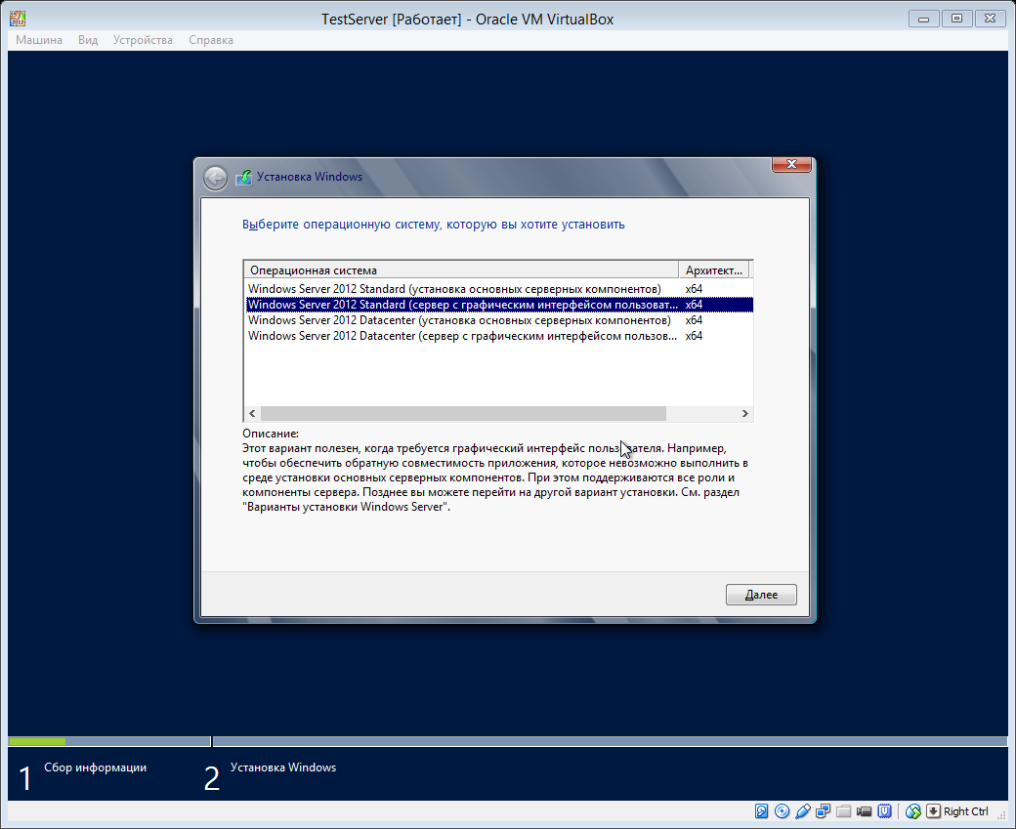1016x829 pixels.
Task: Click the keyboard capture arrow icon
Action: coord(933,810)
